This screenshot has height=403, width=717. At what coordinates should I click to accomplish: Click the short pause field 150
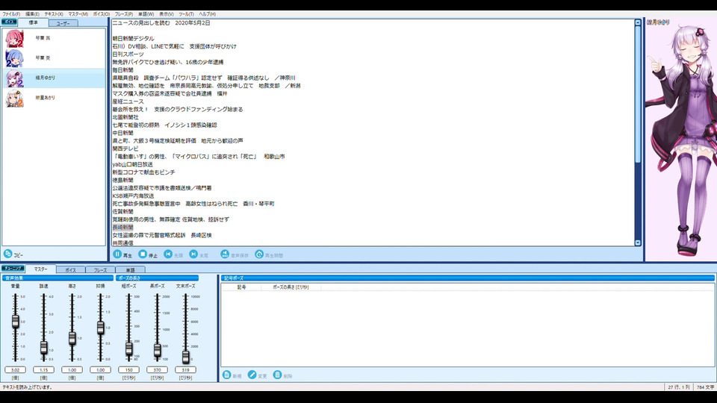pos(129,369)
